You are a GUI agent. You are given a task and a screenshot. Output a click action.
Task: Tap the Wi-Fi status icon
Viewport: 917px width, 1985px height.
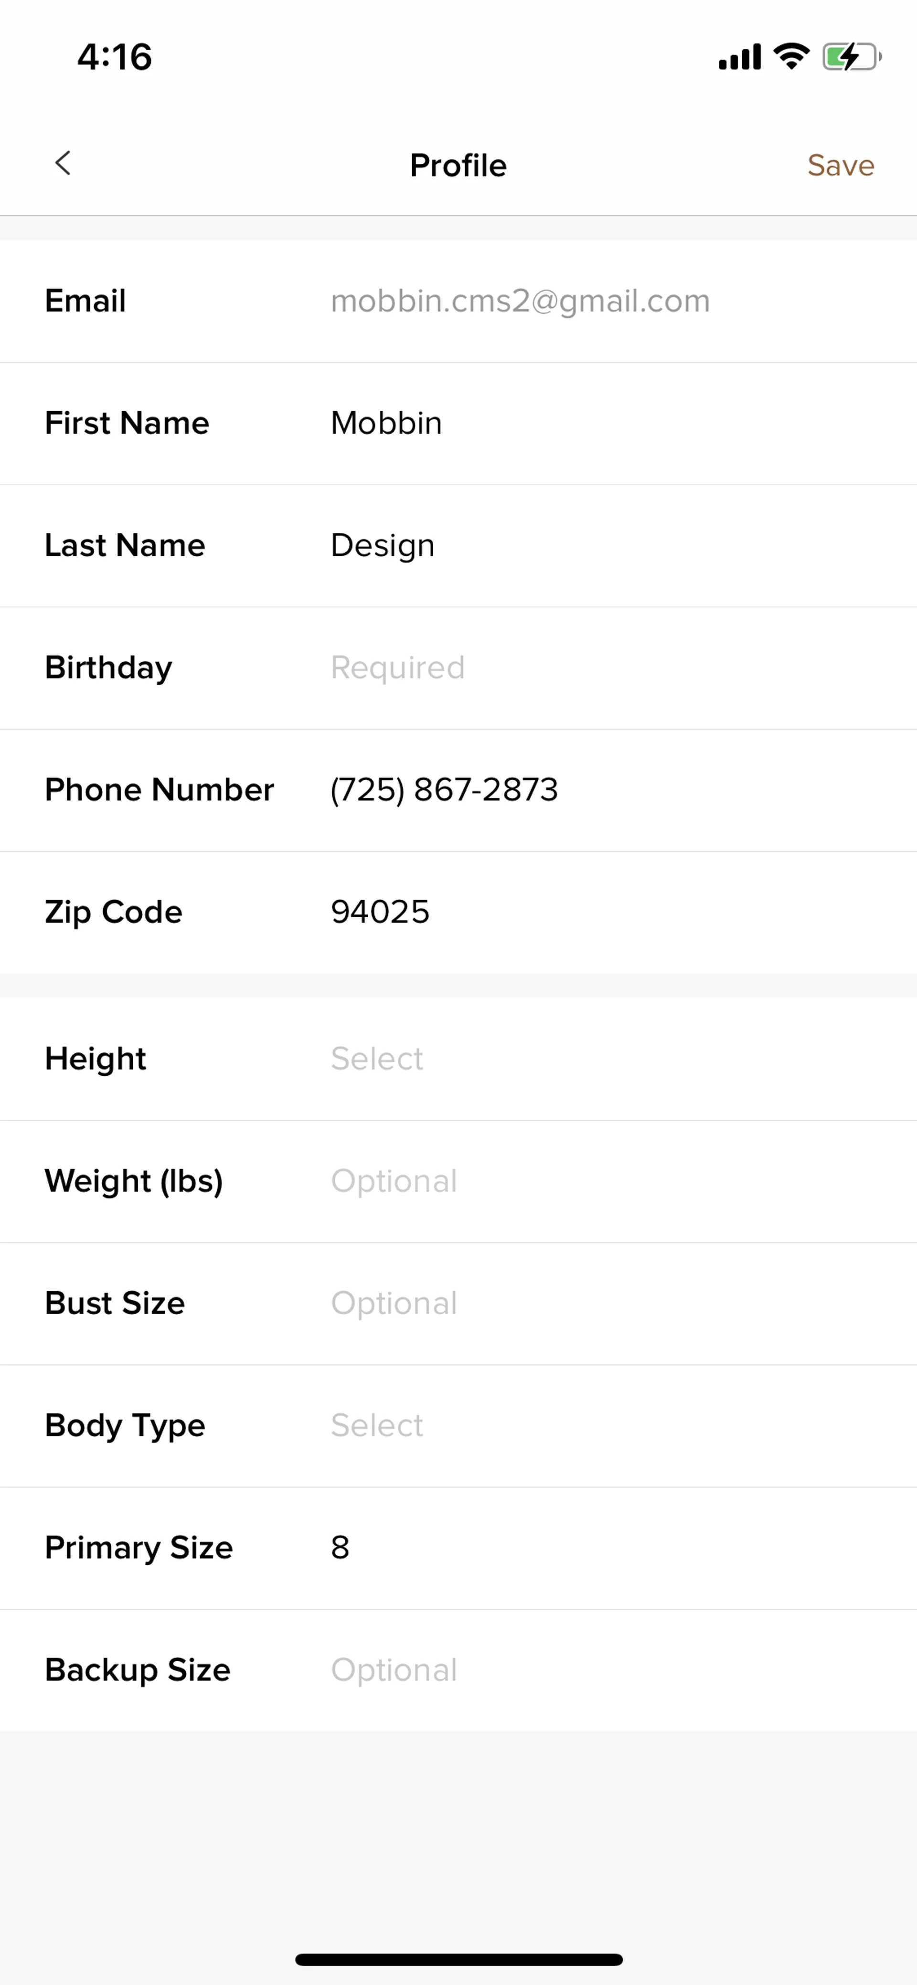791,56
